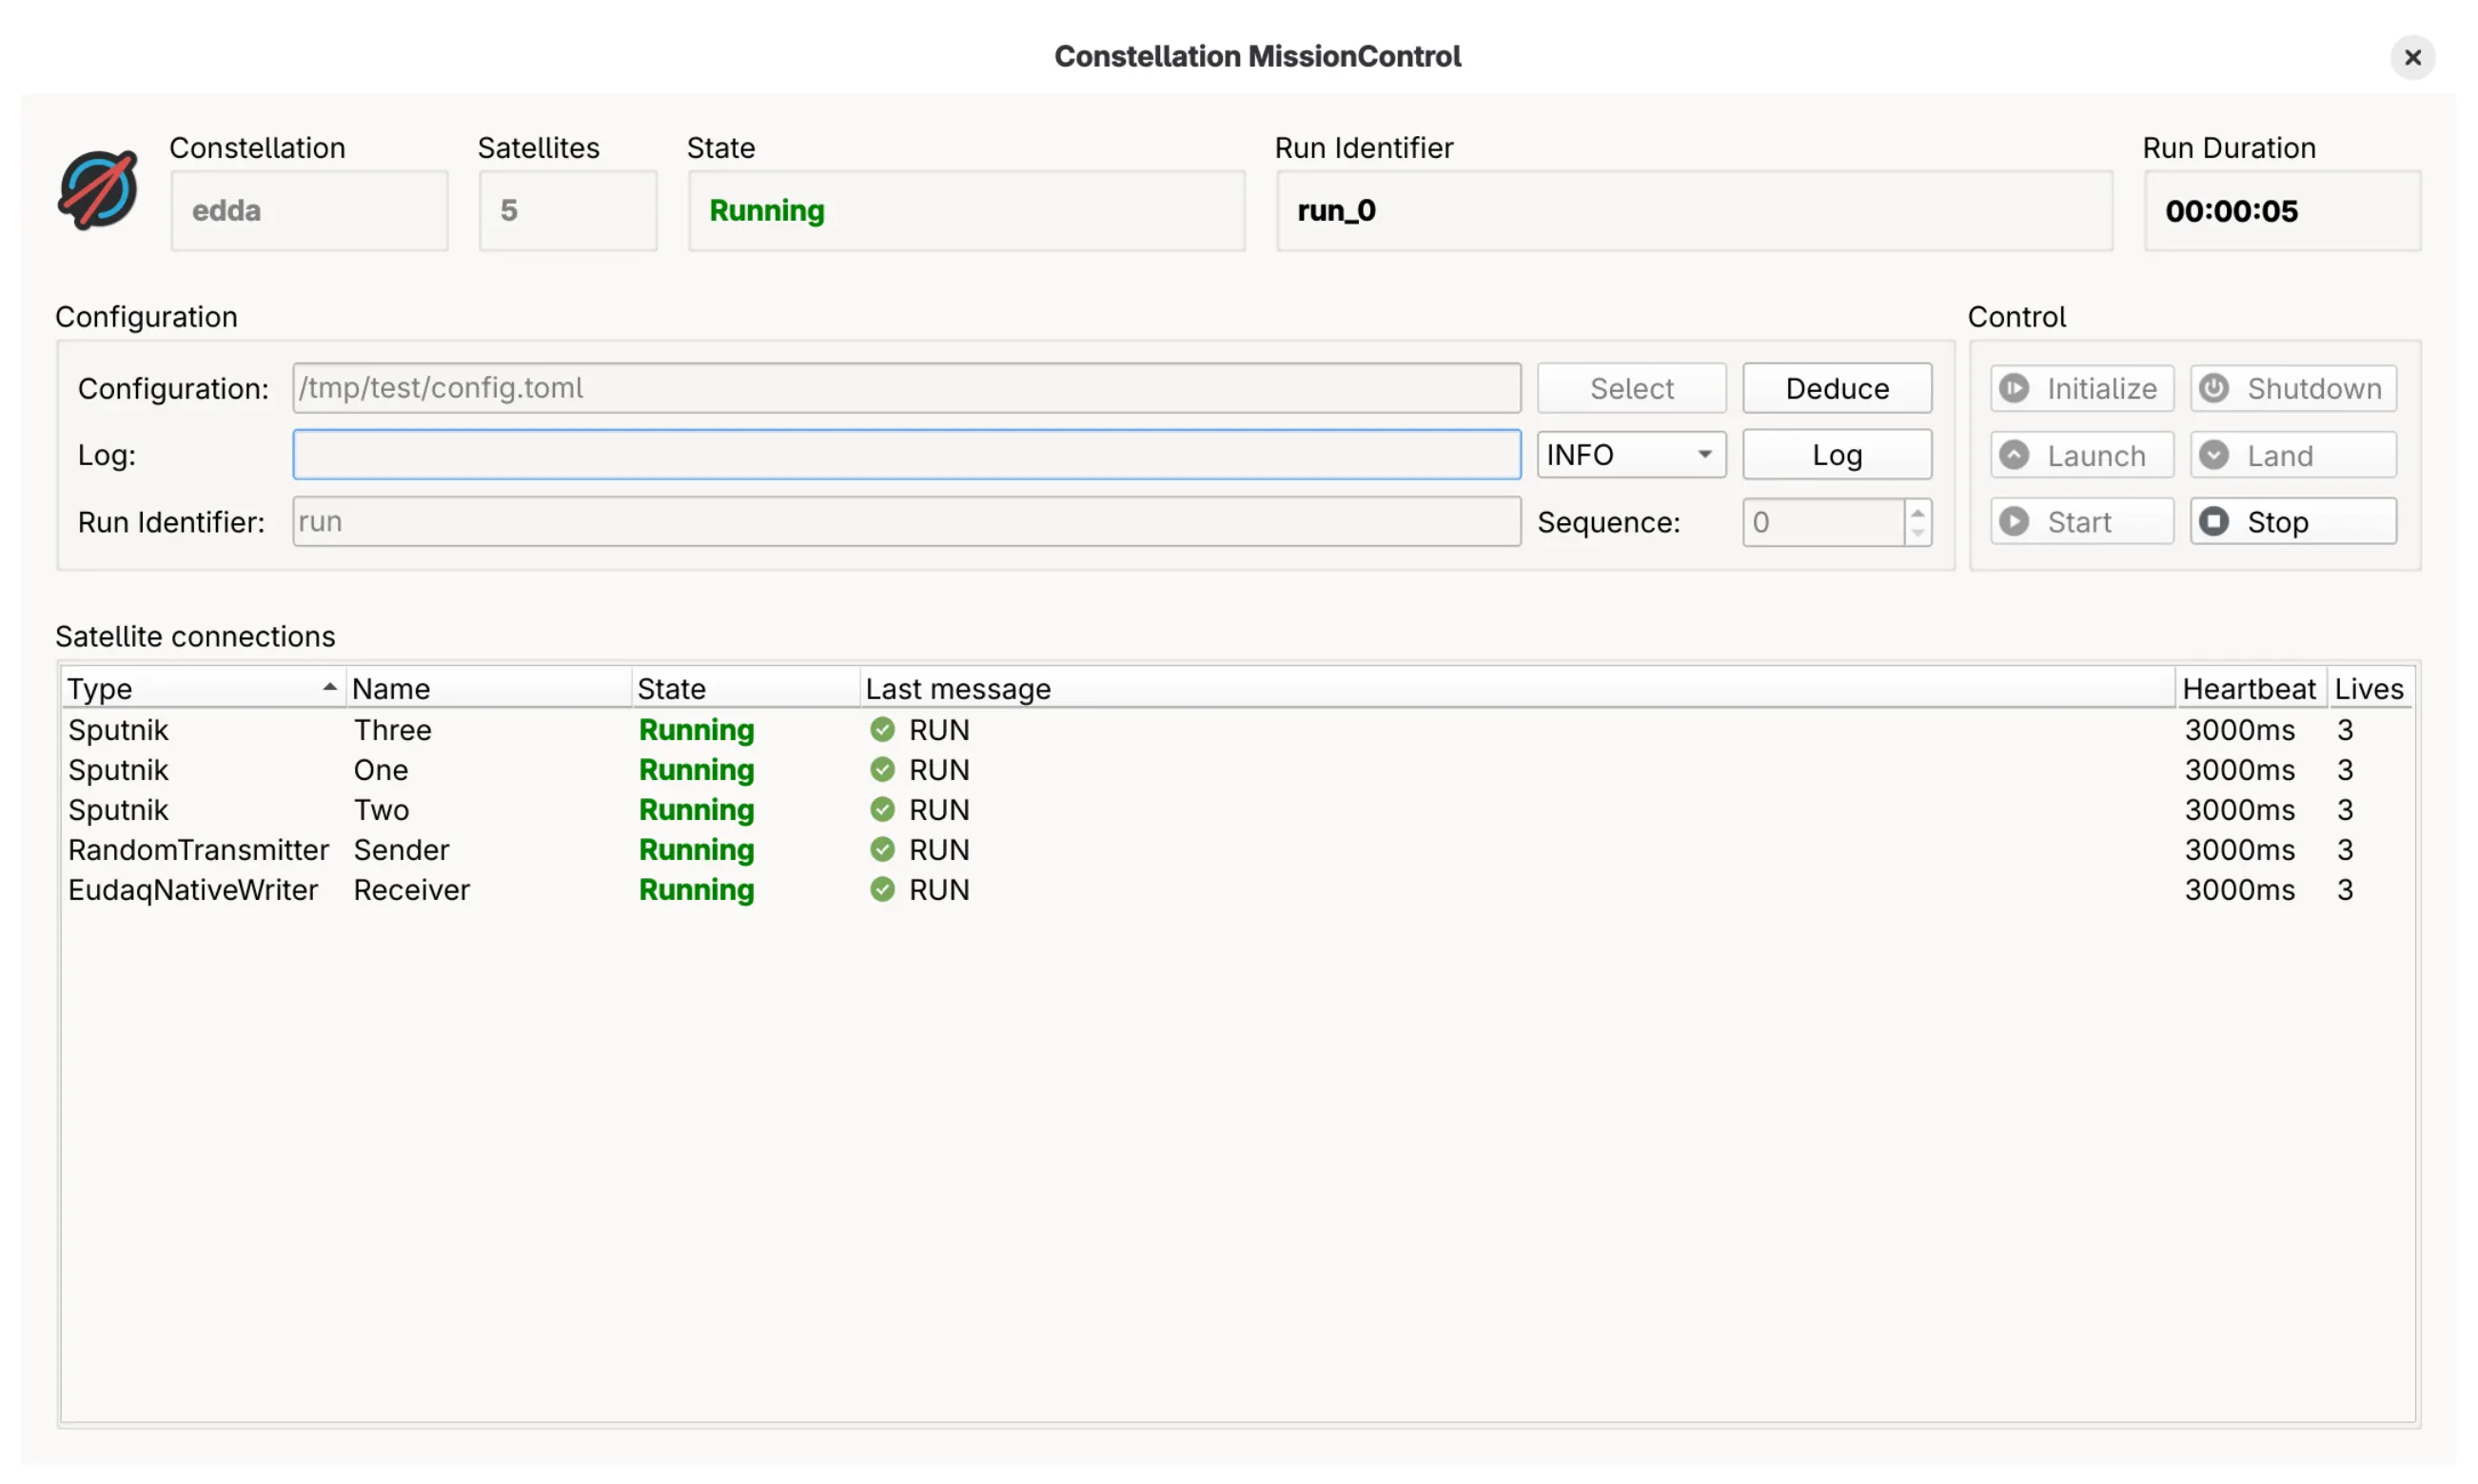The image size is (2478, 1484).
Task: Click the Start play icon
Action: pyautogui.click(x=2013, y=521)
